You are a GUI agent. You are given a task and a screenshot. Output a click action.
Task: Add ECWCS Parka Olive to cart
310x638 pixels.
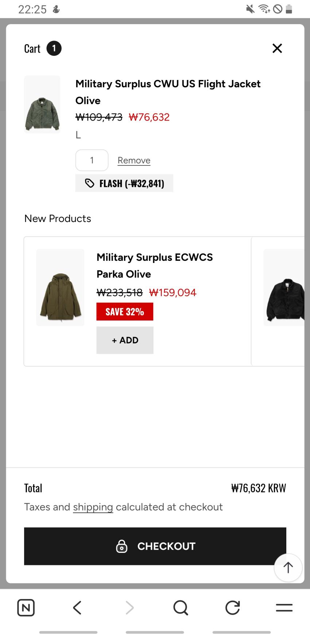tap(125, 340)
